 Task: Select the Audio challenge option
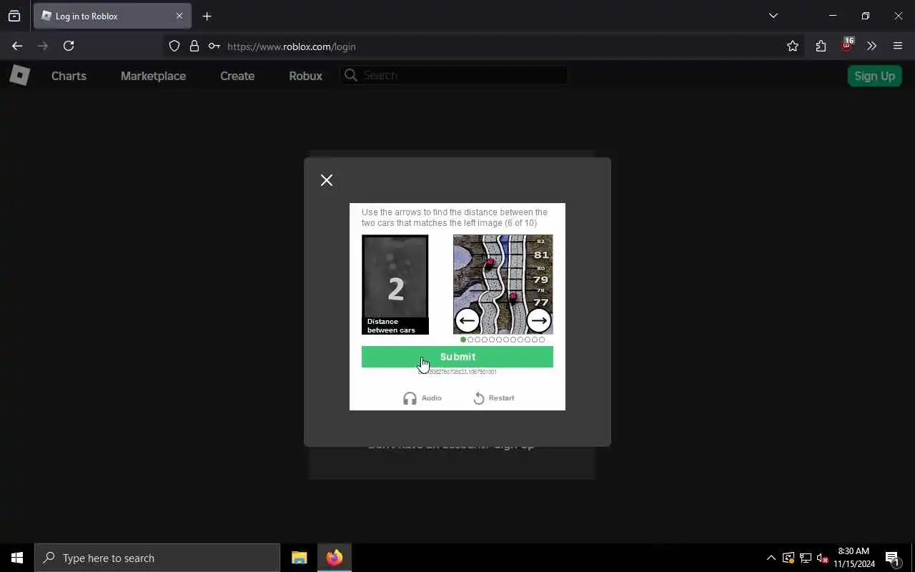point(422,398)
